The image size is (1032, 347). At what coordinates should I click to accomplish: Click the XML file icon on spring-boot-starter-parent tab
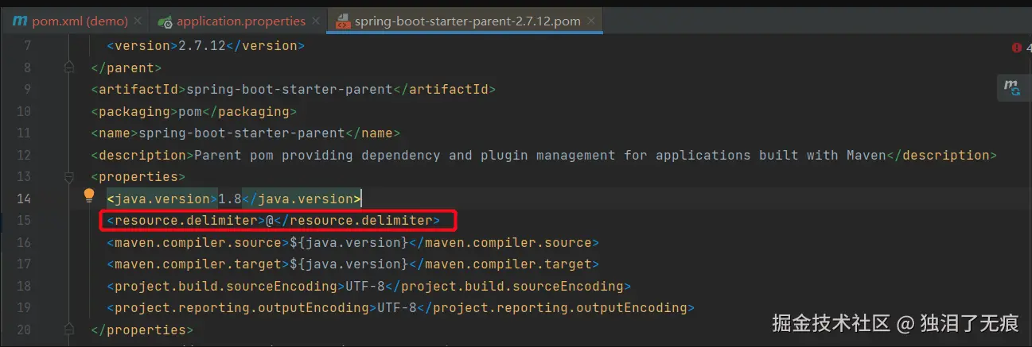click(344, 21)
